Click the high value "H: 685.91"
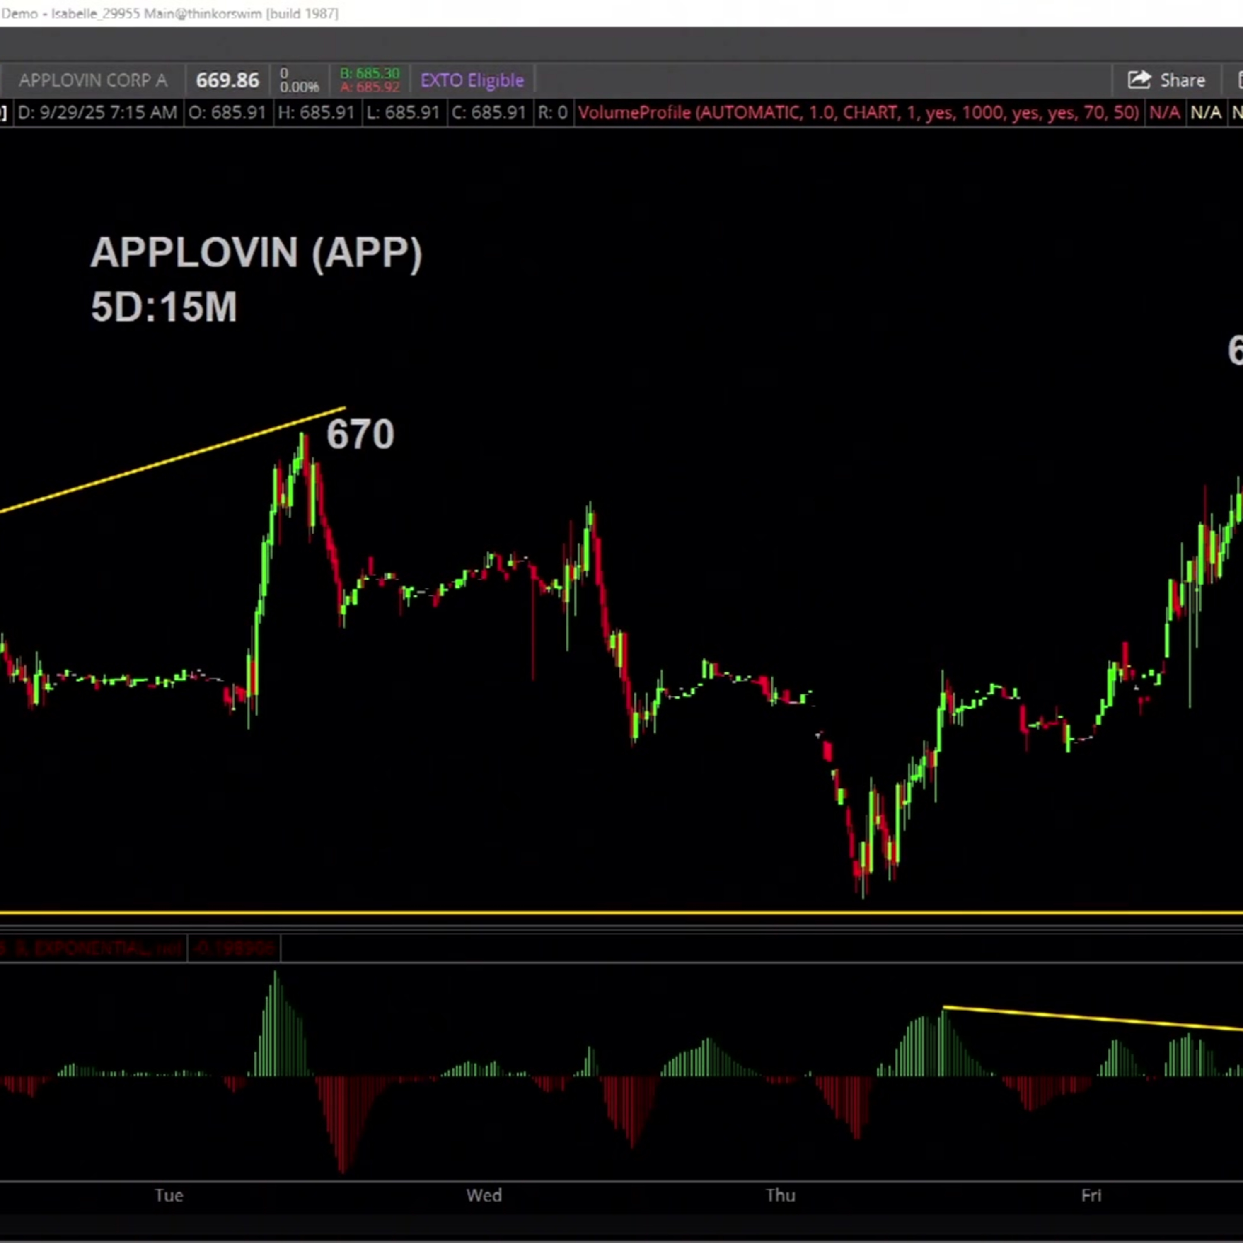1243x1243 pixels. pyautogui.click(x=316, y=113)
